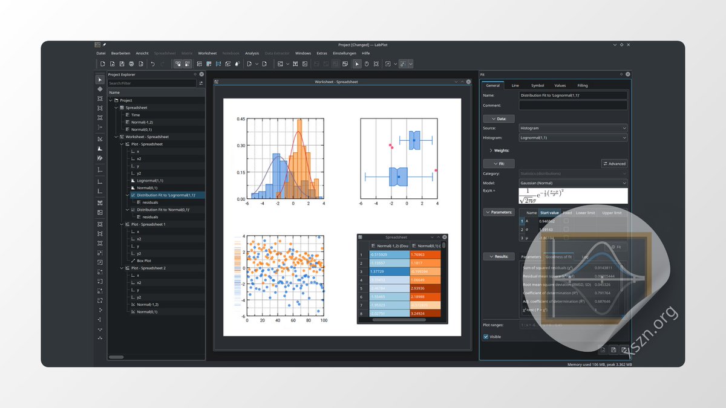726x408 pixels.
Task: Click the Fit section button
Action: coord(499,163)
